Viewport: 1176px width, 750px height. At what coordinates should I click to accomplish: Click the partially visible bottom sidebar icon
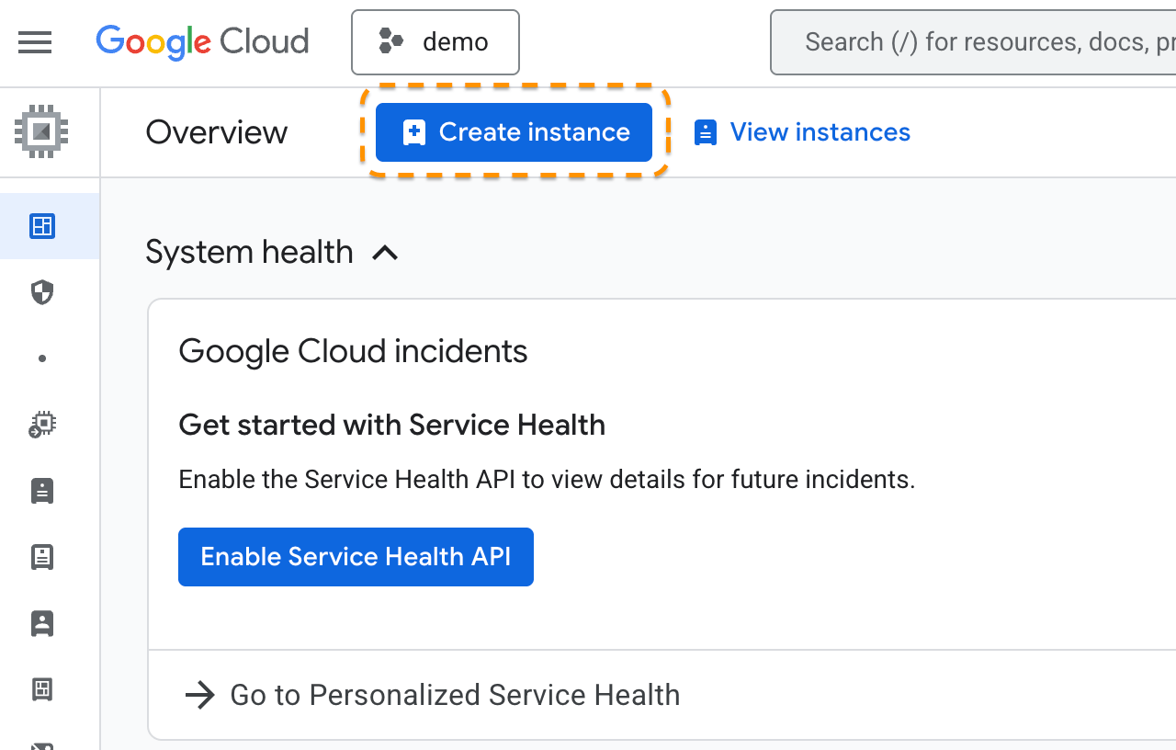(42, 744)
